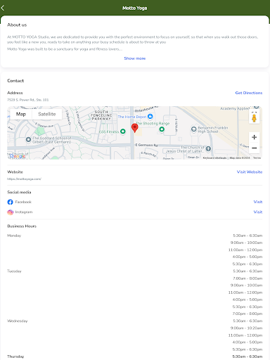Click Tuesday's 7:00am - 8:00am slot

(x=247, y=278)
